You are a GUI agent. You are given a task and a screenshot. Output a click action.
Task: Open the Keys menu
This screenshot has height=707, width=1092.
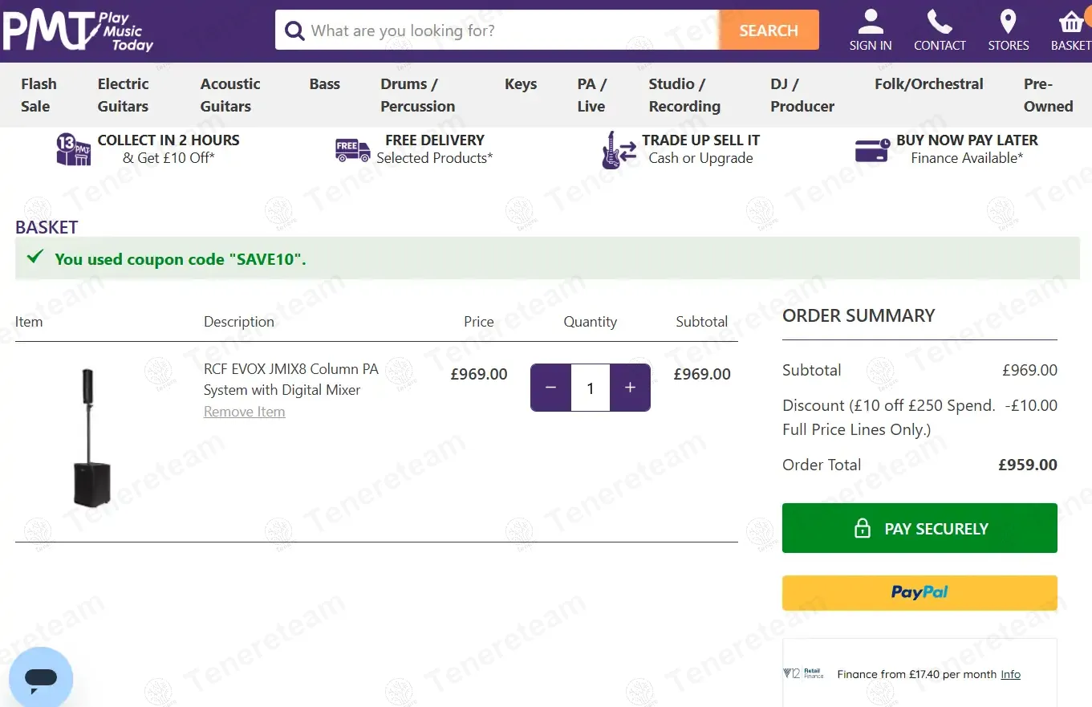[521, 84]
